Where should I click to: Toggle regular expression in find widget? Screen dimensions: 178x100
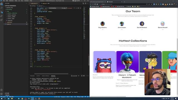pyautogui.click(x=66, y=8)
